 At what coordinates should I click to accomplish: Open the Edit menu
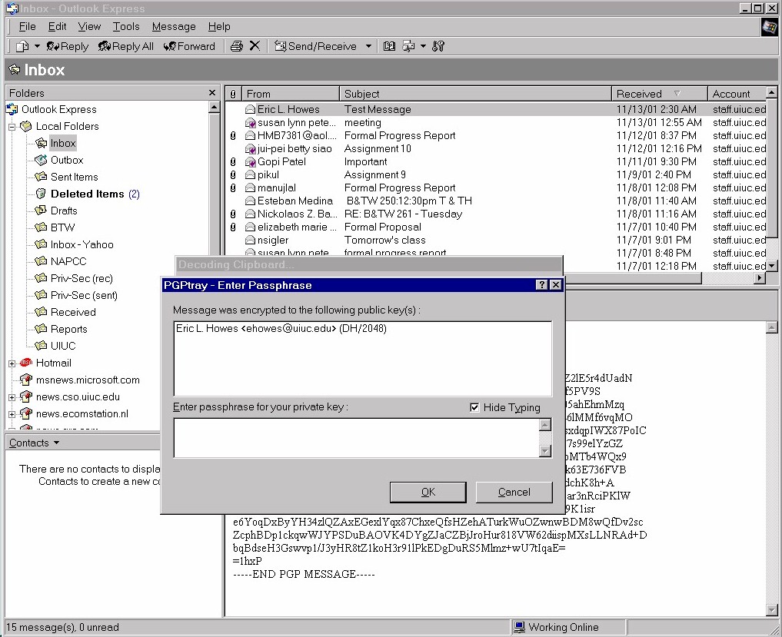click(x=58, y=26)
